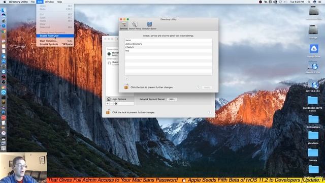
Task: Open the Apple menu
Action: coord(5,2)
